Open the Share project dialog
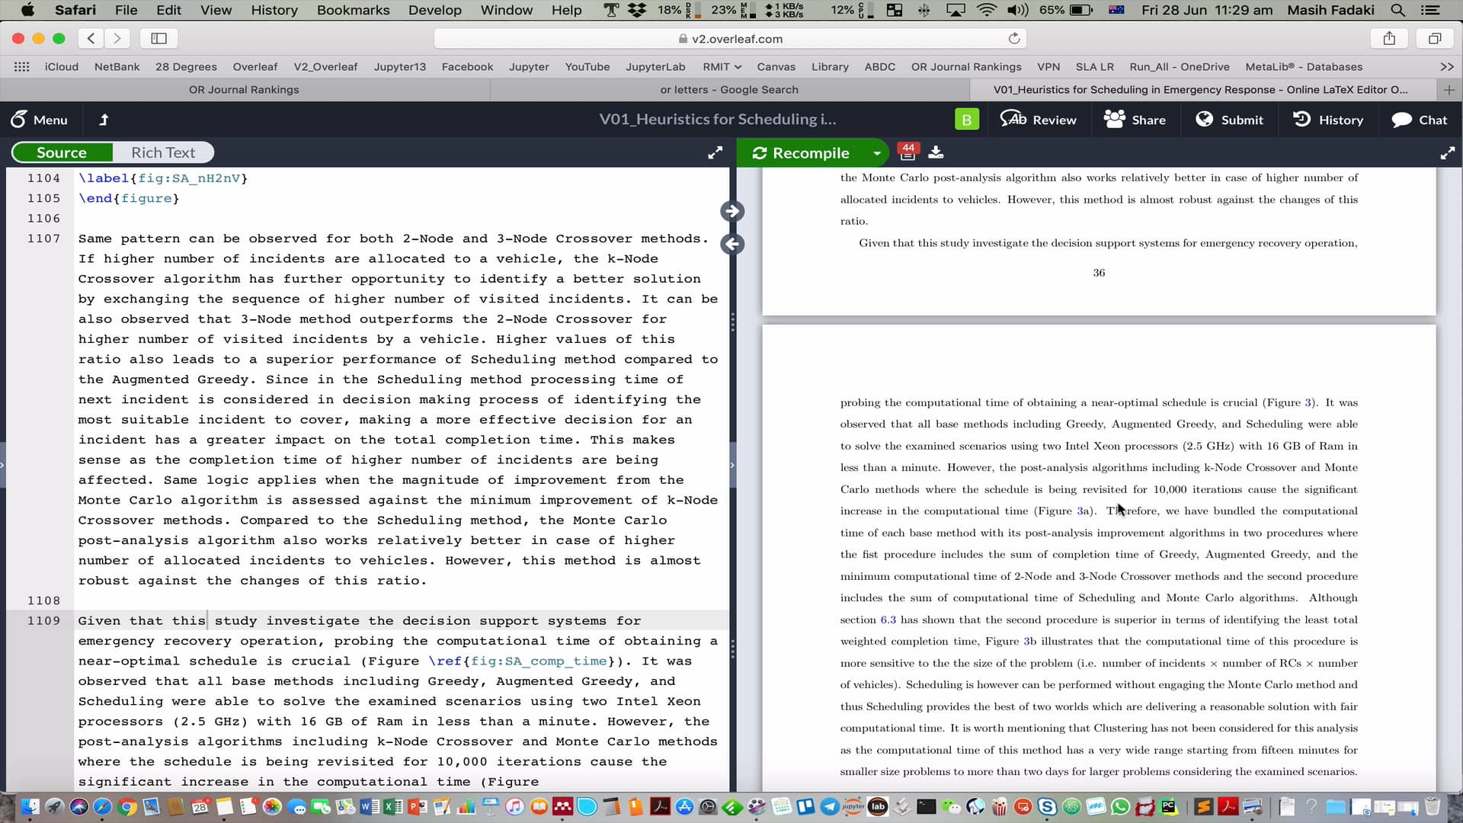Viewport: 1463px width, 823px height. click(1135, 120)
